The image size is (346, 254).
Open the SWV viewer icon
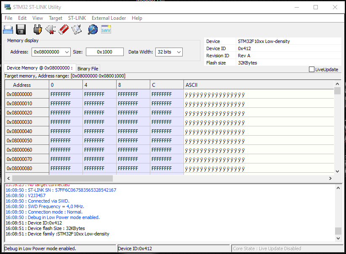[106, 29]
